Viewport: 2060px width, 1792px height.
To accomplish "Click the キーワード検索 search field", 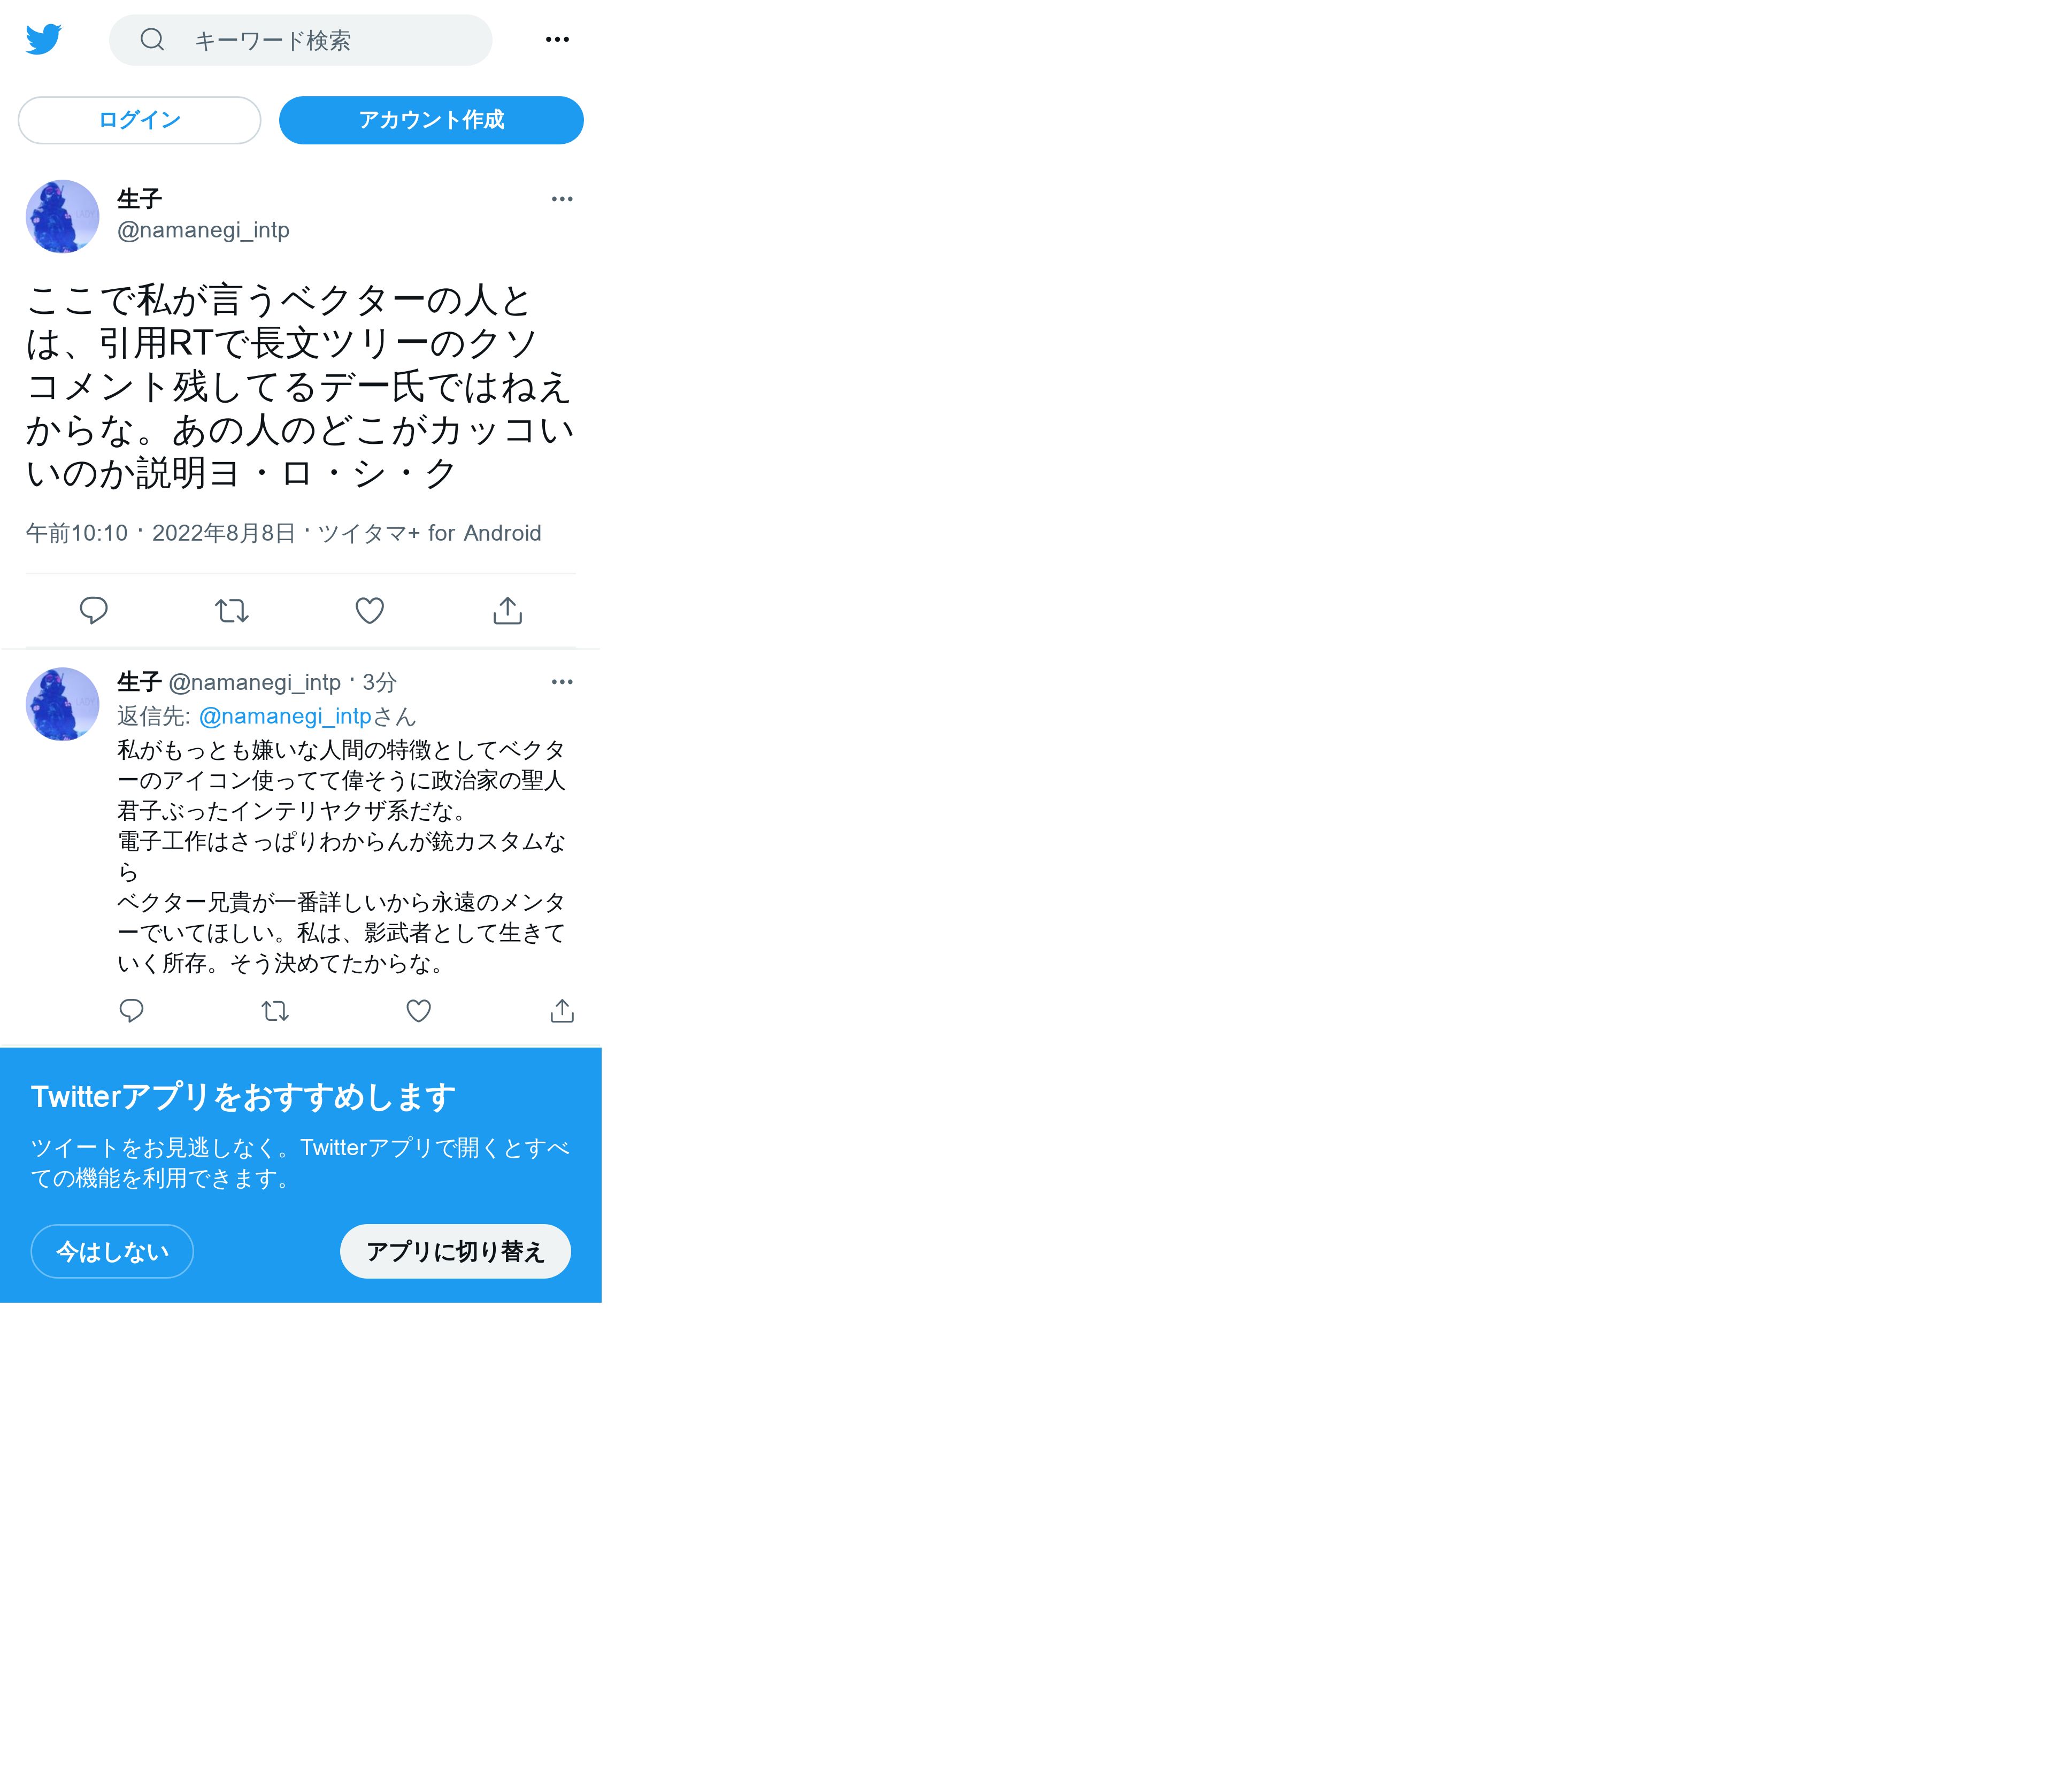I will (x=300, y=40).
